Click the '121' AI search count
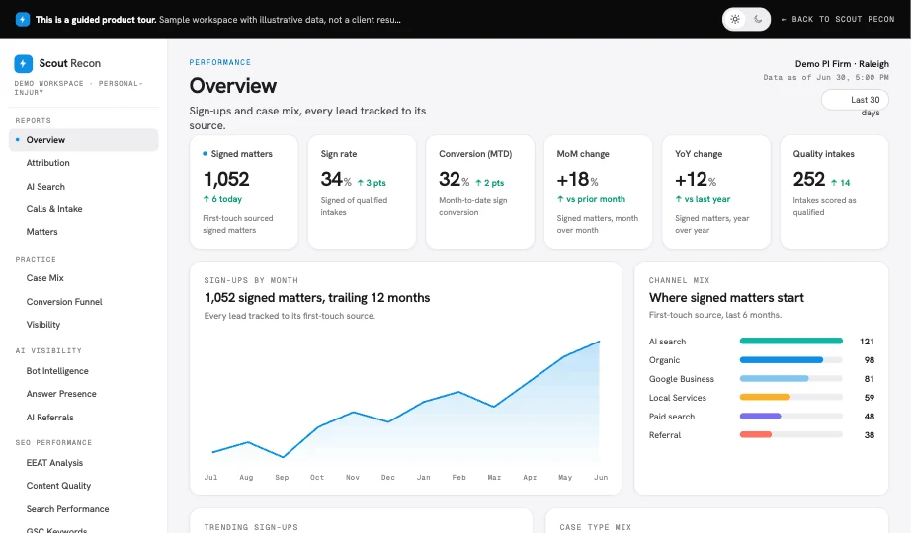This screenshot has height=533, width=913. (867, 342)
